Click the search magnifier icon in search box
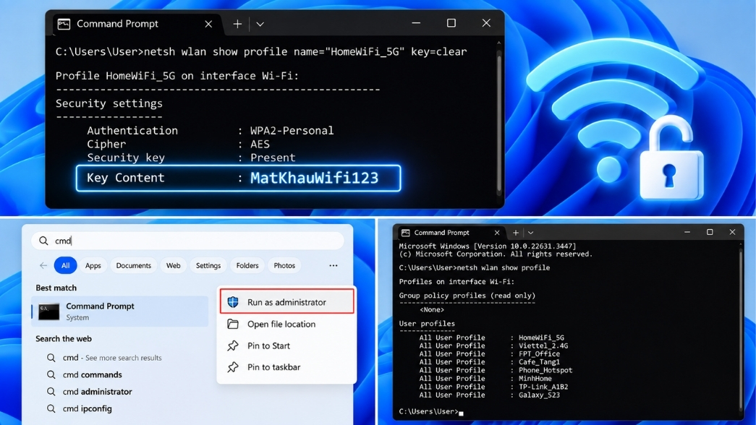This screenshot has height=425, width=756. (44, 241)
